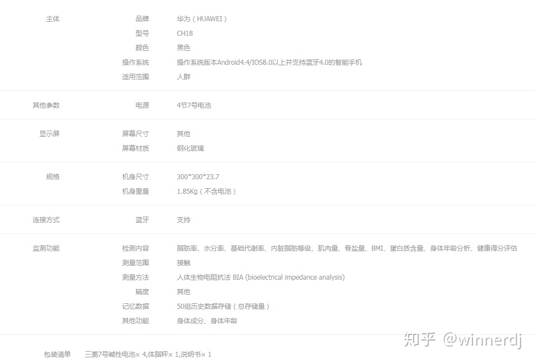Click the label 电源
This screenshot has width=535, height=364.
click(143, 106)
